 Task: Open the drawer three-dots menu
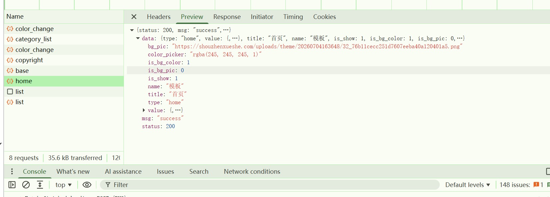(x=12, y=171)
